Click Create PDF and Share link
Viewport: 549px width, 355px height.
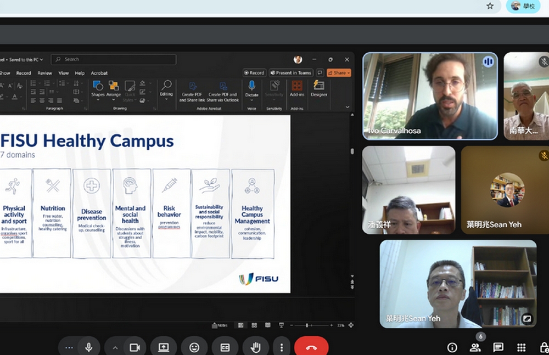[x=192, y=92]
